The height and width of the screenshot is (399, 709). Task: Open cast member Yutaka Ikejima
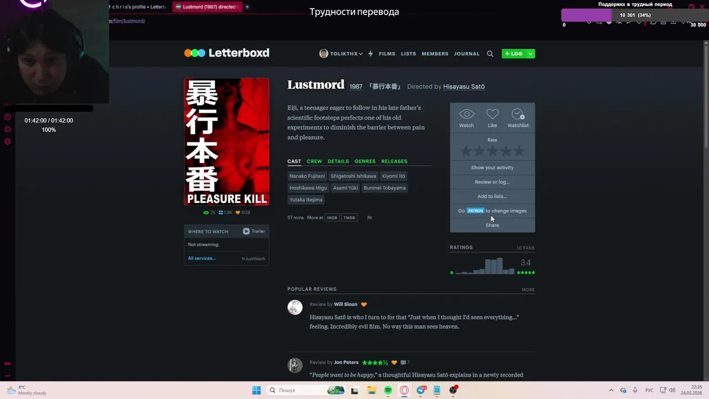pos(306,199)
